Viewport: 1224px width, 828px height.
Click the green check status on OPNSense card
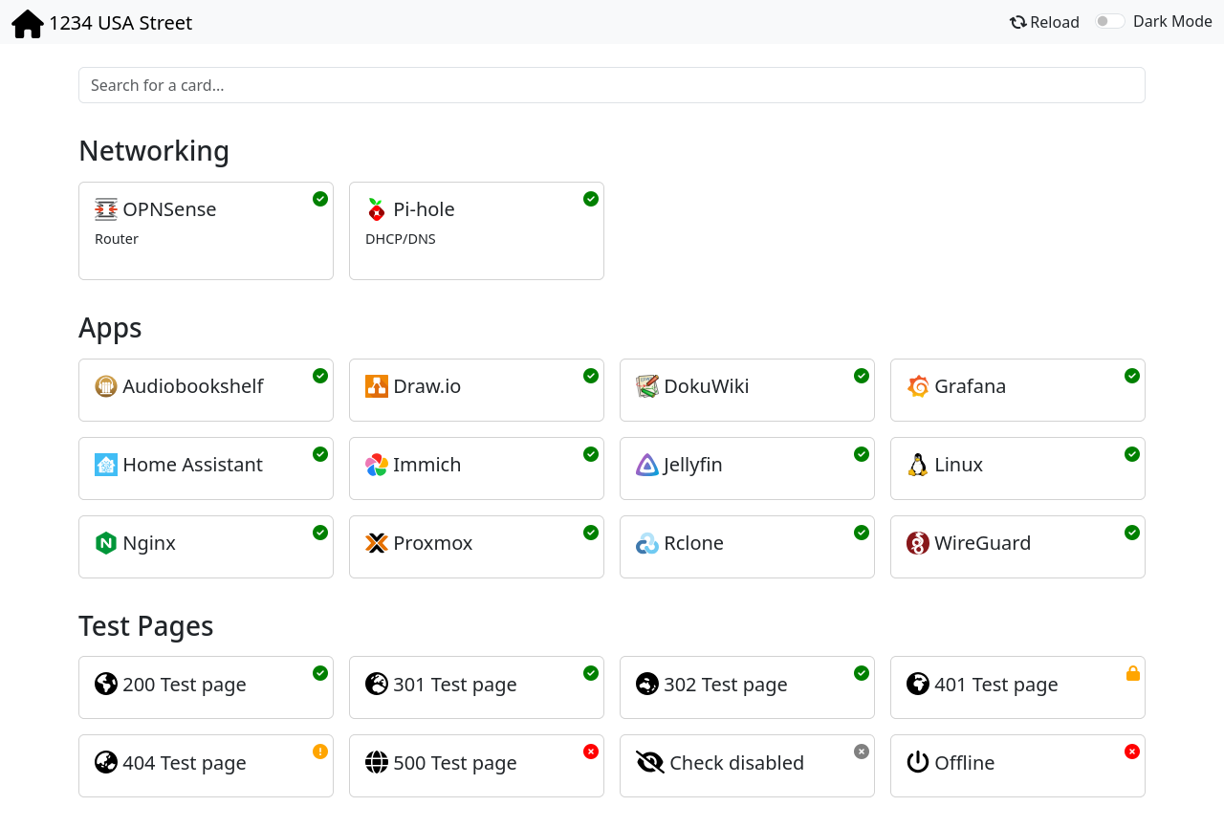pos(320,199)
